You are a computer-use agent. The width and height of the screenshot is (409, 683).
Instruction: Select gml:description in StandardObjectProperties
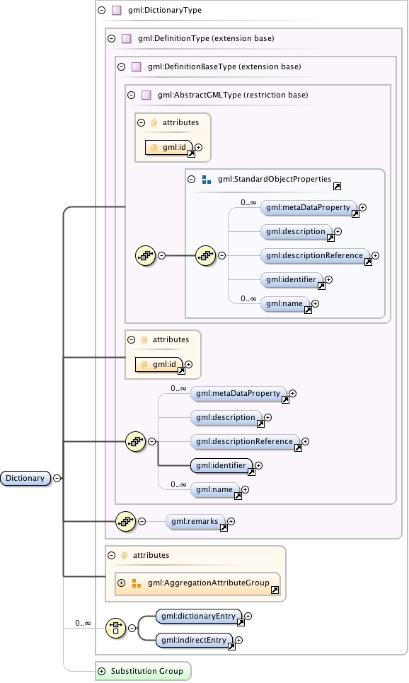(296, 232)
